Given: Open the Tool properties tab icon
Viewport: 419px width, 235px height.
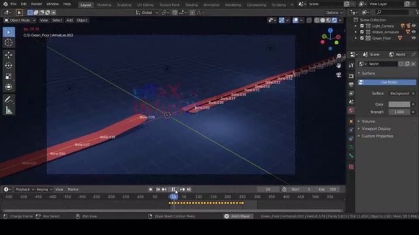Looking at the screenshot, I should [351, 65].
